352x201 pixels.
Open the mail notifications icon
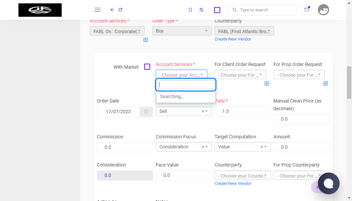pyautogui.click(x=307, y=10)
